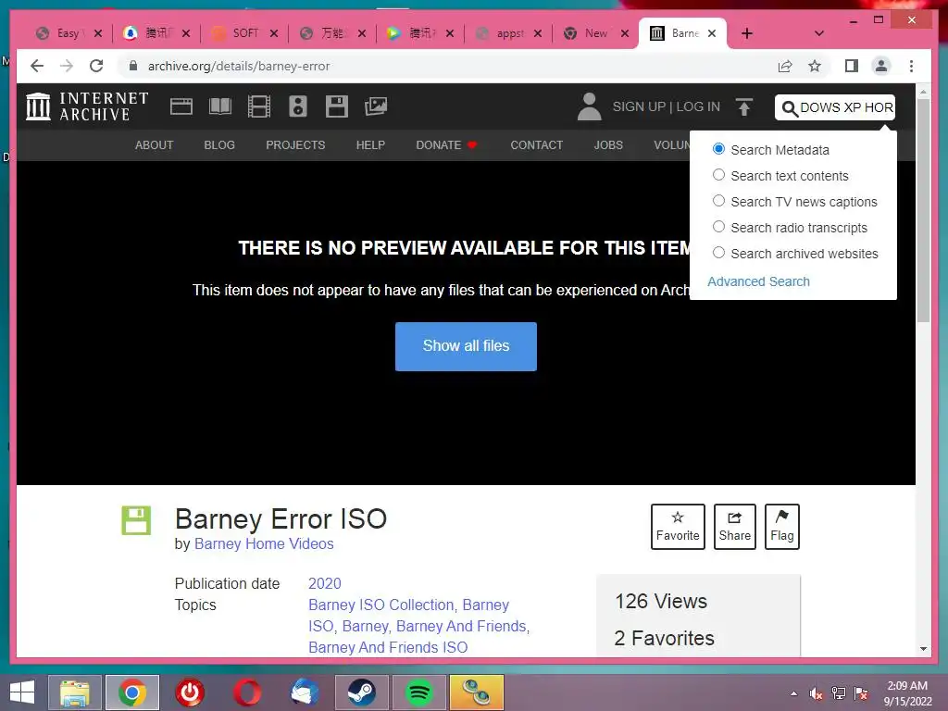Click the Flag button

[781, 527]
